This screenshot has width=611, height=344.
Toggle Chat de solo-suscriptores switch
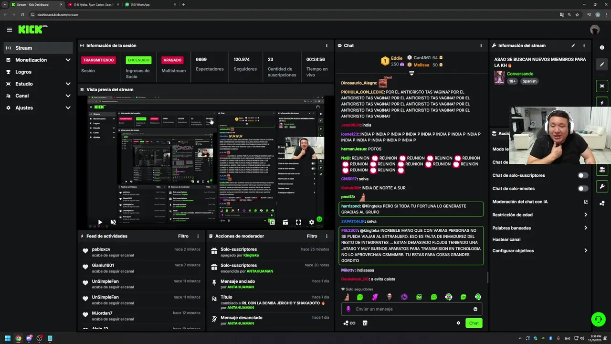click(583, 175)
